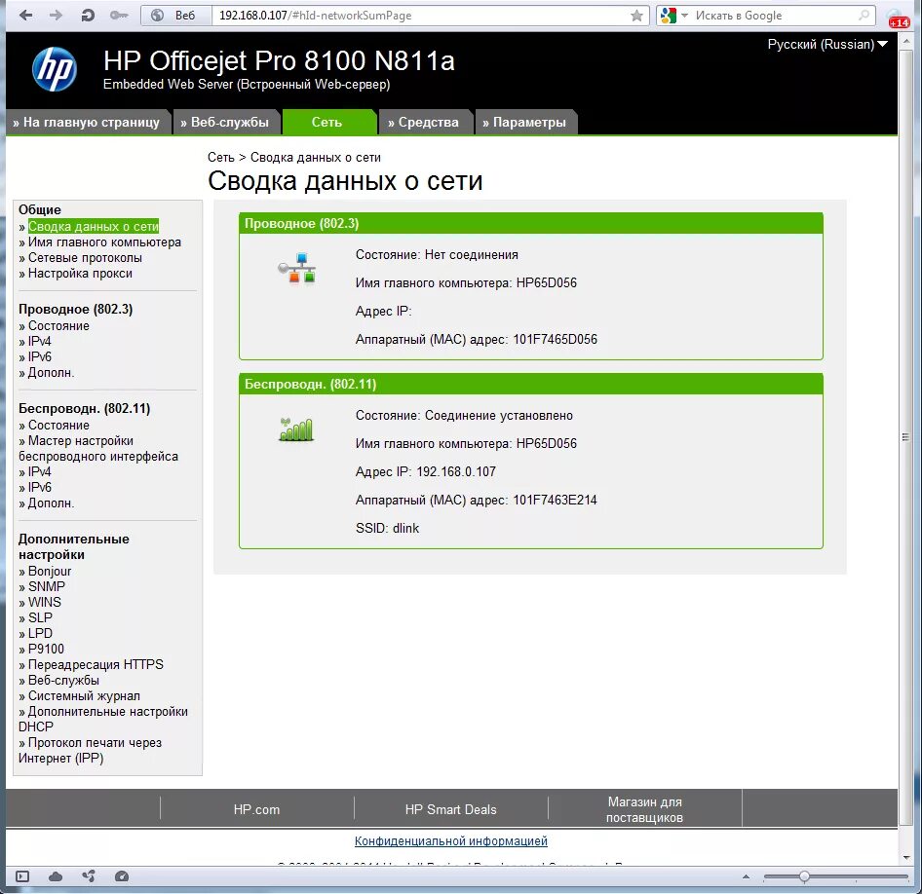Go forward with the browser forward arrow
Viewport: 922px width, 894px height.
pos(56,16)
